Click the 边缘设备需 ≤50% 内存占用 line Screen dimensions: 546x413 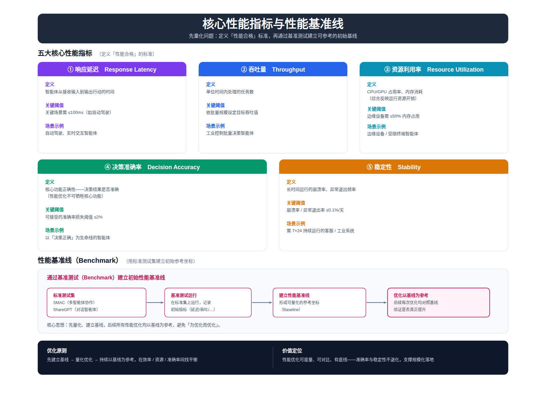(x=393, y=116)
